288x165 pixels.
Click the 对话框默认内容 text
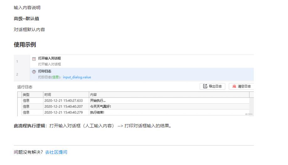[x=29, y=30]
